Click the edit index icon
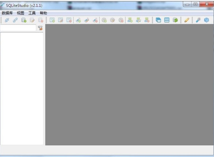This screenshot has height=157, width=214. coord(87,20)
